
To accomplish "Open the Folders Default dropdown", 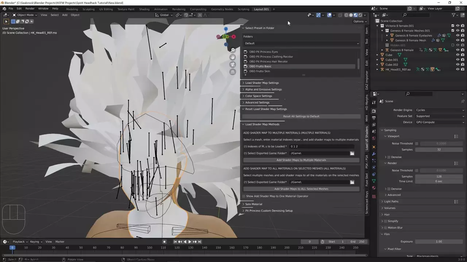I will (301, 43).
